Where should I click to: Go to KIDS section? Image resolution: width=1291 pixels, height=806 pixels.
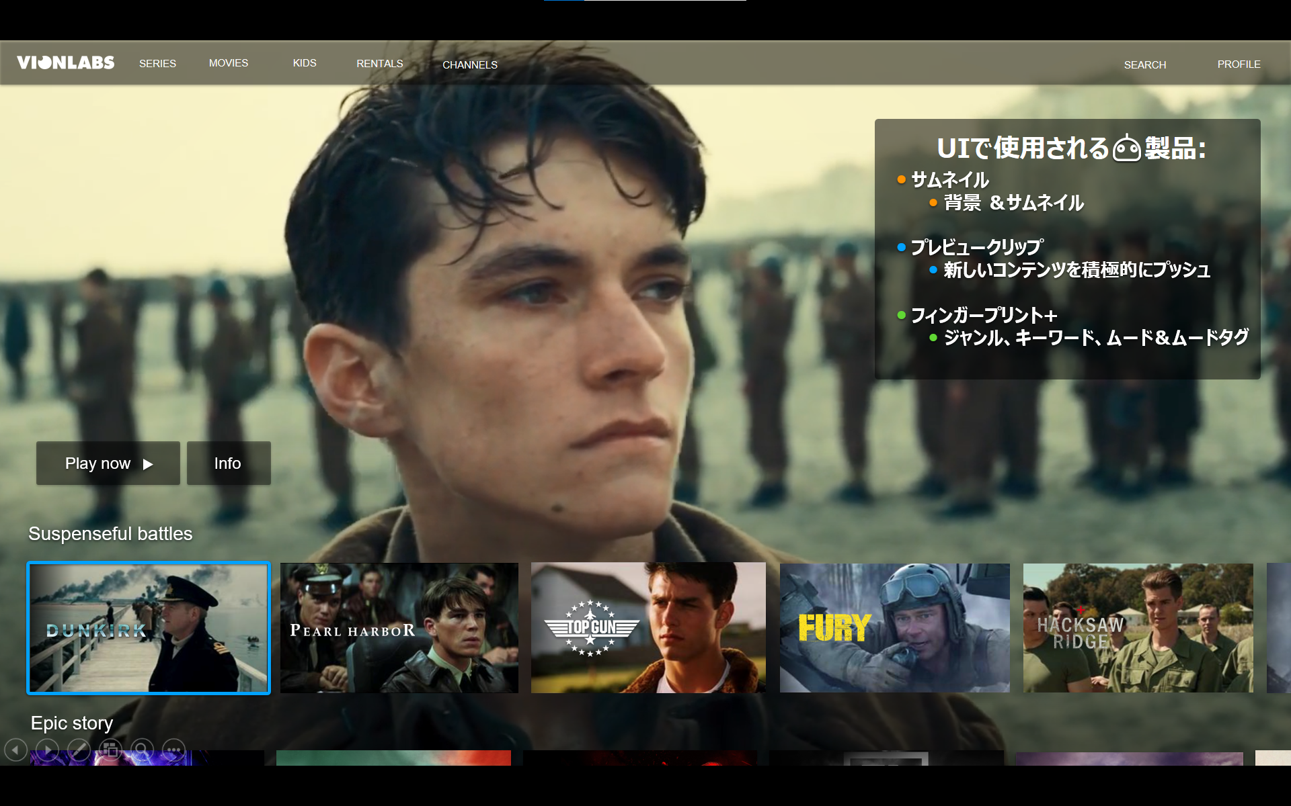(x=305, y=62)
